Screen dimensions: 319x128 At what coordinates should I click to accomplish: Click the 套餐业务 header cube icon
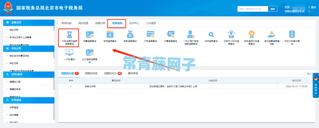7,22
